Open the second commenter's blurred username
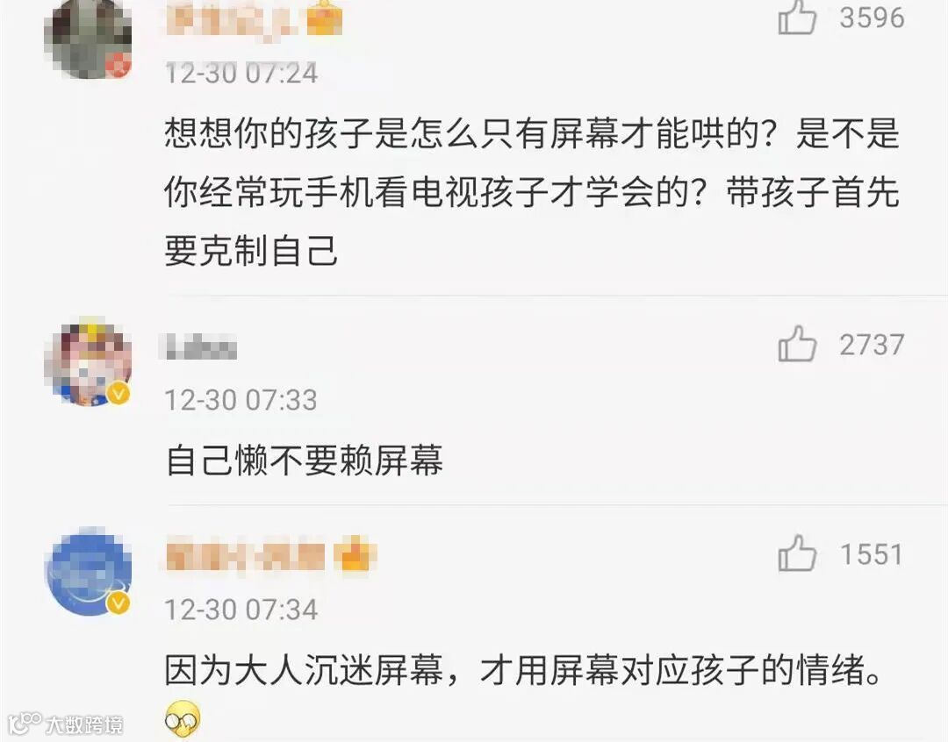 (201, 346)
